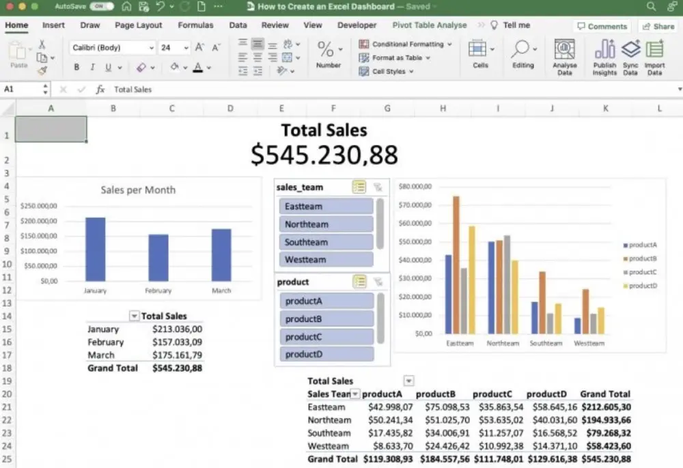The width and height of the screenshot is (683, 468).
Task: Click the New document icon
Action: point(201,7)
